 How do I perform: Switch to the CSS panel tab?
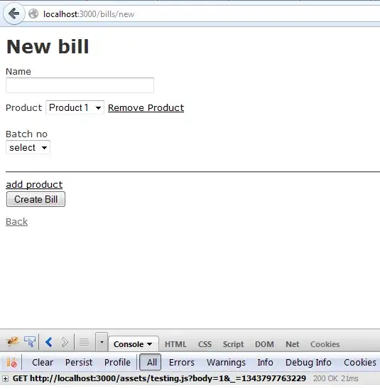[205, 344]
